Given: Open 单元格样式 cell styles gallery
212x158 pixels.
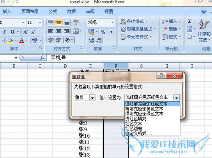Looking at the screenshot, I should coord(136,37).
